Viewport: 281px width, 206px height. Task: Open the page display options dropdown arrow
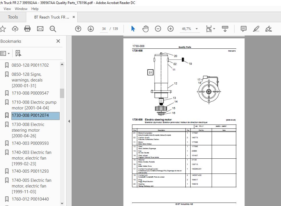pos(214,29)
